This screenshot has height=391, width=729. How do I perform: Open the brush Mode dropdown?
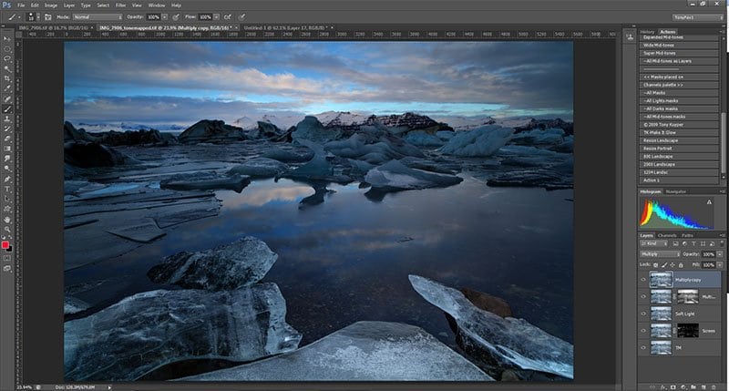(x=98, y=16)
